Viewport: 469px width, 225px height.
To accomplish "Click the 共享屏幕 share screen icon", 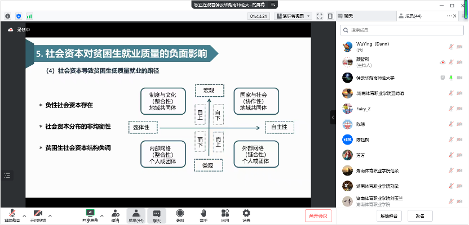I will tap(90, 215).
